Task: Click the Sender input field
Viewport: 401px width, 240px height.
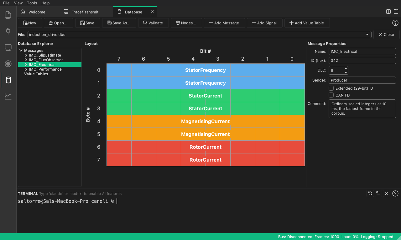Action: (362, 80)
